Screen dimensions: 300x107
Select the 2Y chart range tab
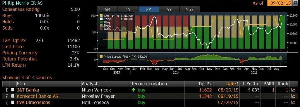click(149, 9)
